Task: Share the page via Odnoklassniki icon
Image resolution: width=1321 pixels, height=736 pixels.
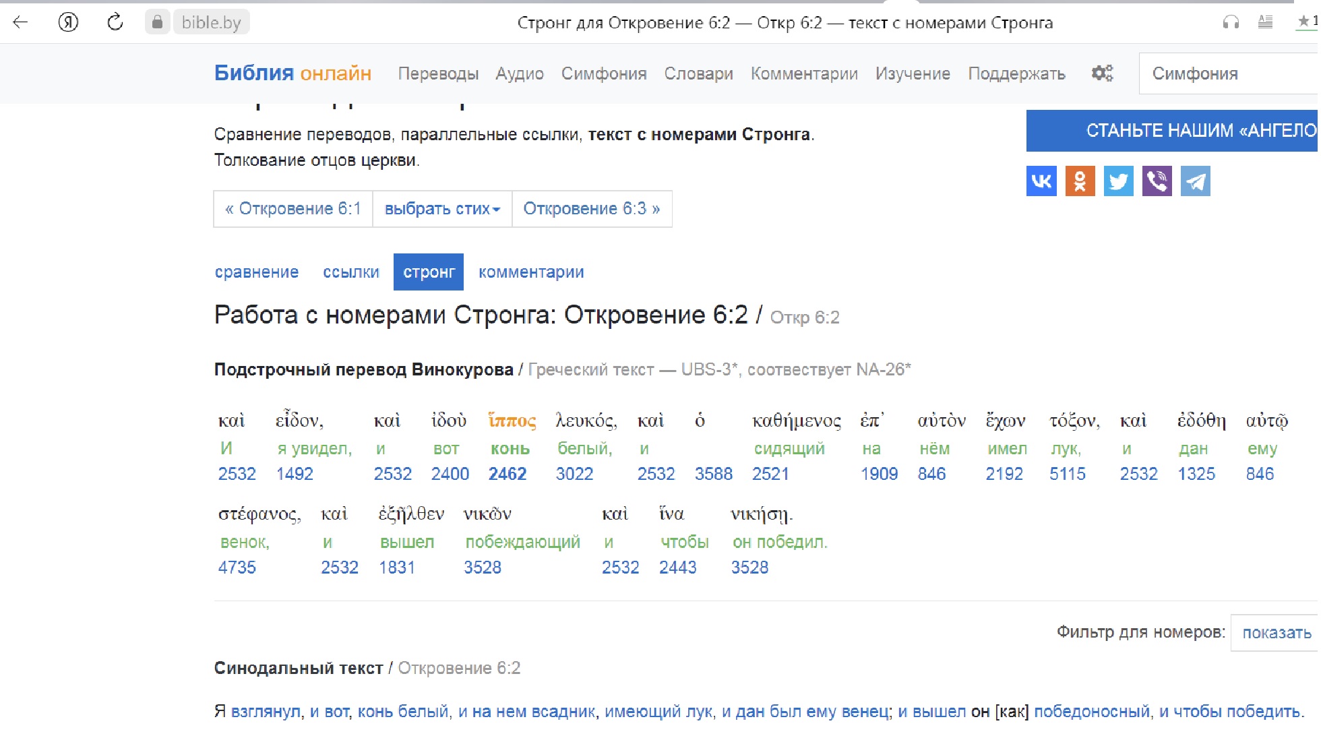Action: 1080,181
